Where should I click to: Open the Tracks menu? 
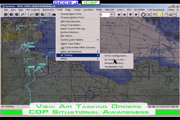[x=77, y=10]
